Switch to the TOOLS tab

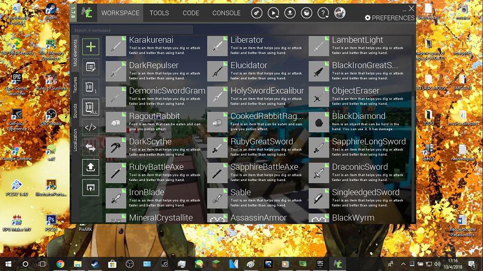coord(159,13)
